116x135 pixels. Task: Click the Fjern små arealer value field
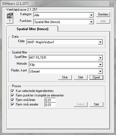point(50,105)
